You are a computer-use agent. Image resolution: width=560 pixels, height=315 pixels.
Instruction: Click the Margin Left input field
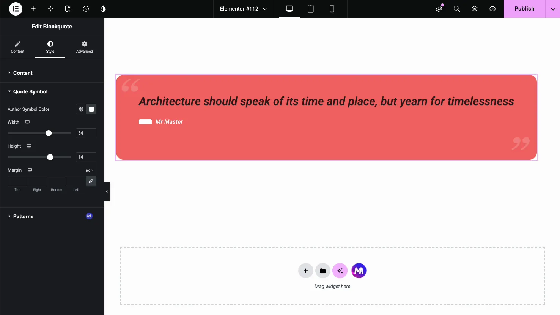point(76,181)
